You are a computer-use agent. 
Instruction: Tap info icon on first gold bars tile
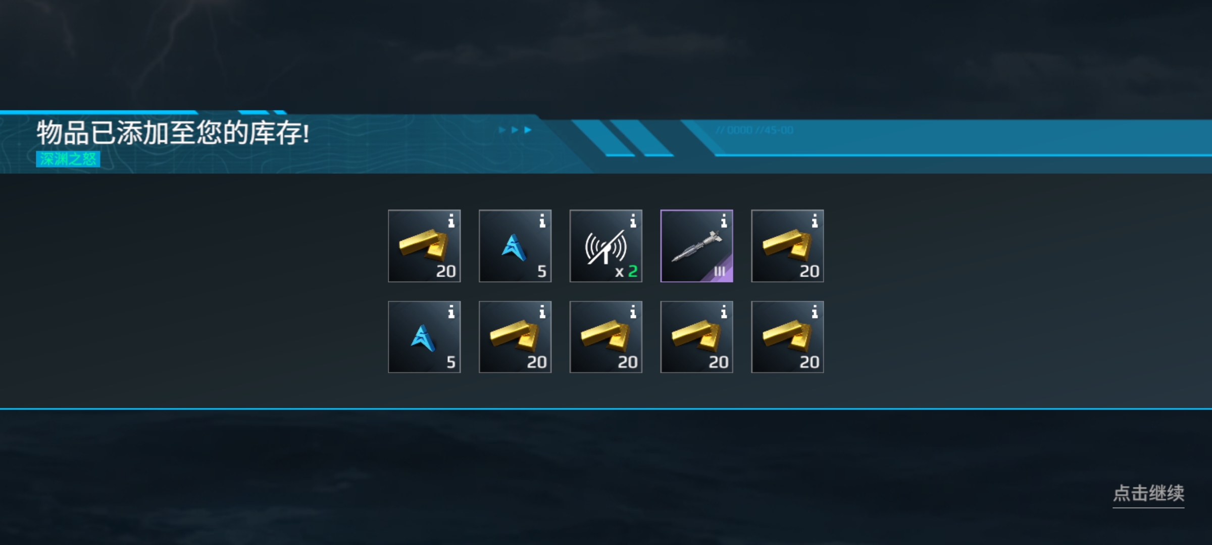(451, 221)
